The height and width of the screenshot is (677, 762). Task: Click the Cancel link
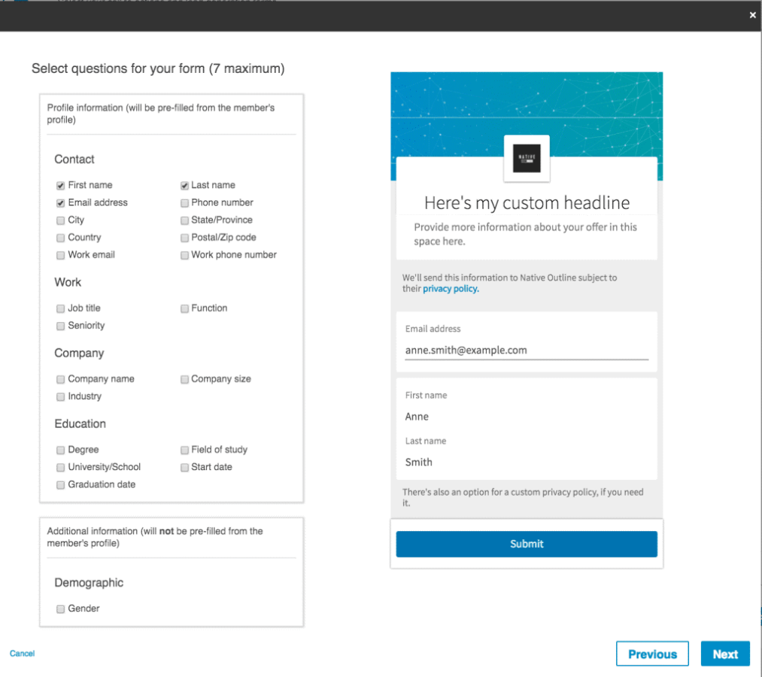click(22, 653)
